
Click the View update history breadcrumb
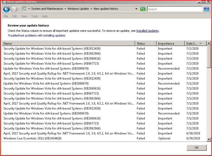[106, 9]
